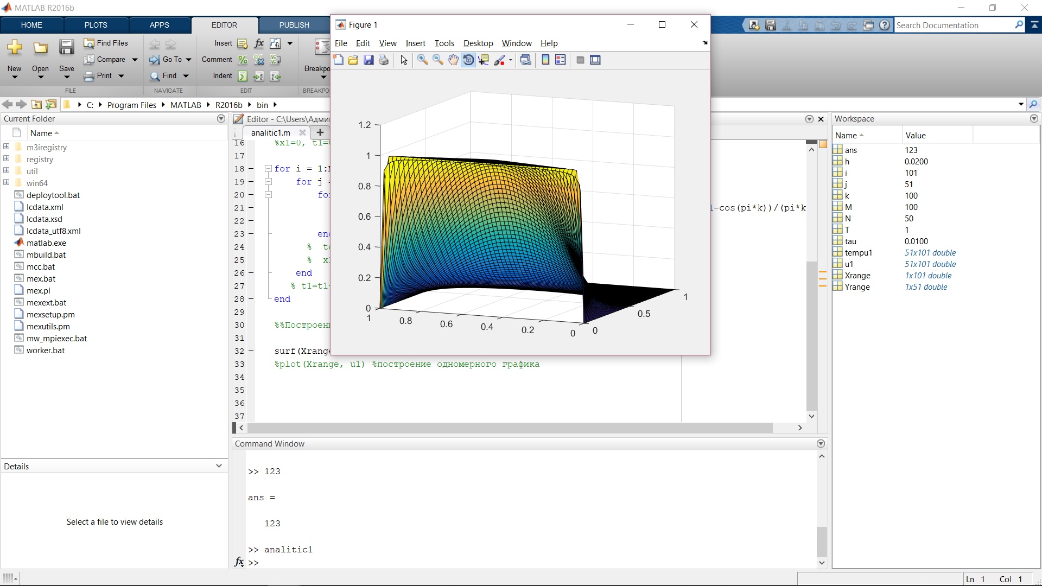The width and height of the screenshot is (1042, 586).
Task: Expand the m3iregistry folder
Action: [7, 147]
